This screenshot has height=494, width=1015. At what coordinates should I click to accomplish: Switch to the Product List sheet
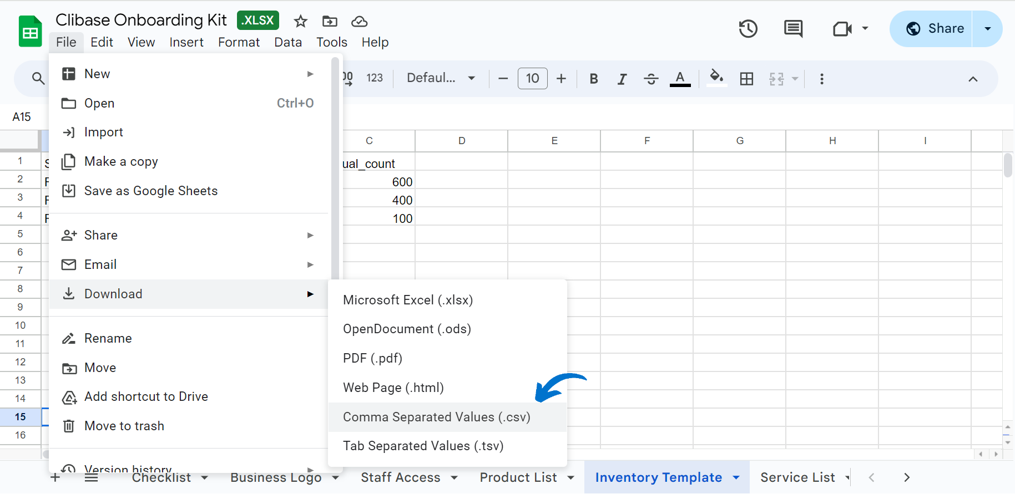point(518,477)
